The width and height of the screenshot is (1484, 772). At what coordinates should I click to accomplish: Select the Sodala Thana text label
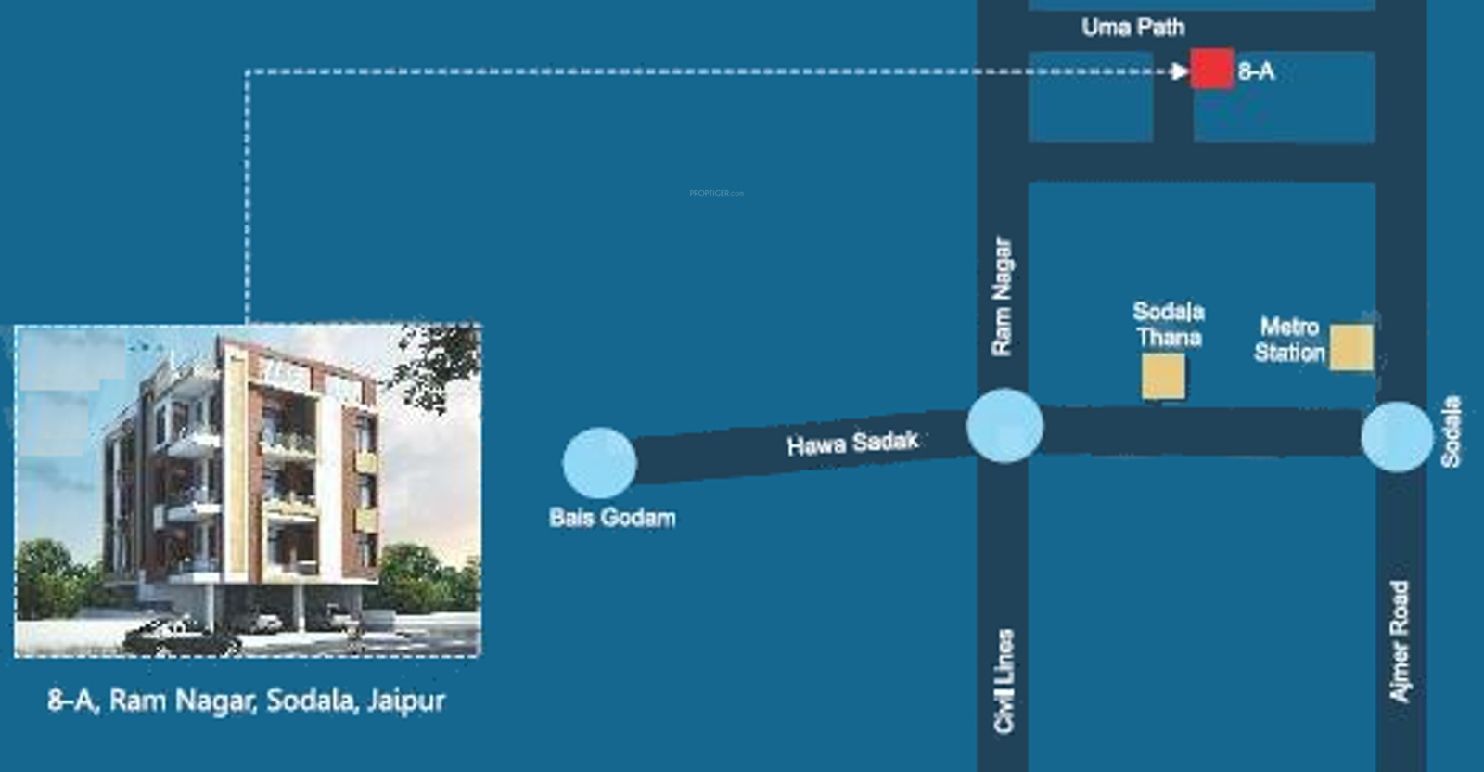point(1169,324)
